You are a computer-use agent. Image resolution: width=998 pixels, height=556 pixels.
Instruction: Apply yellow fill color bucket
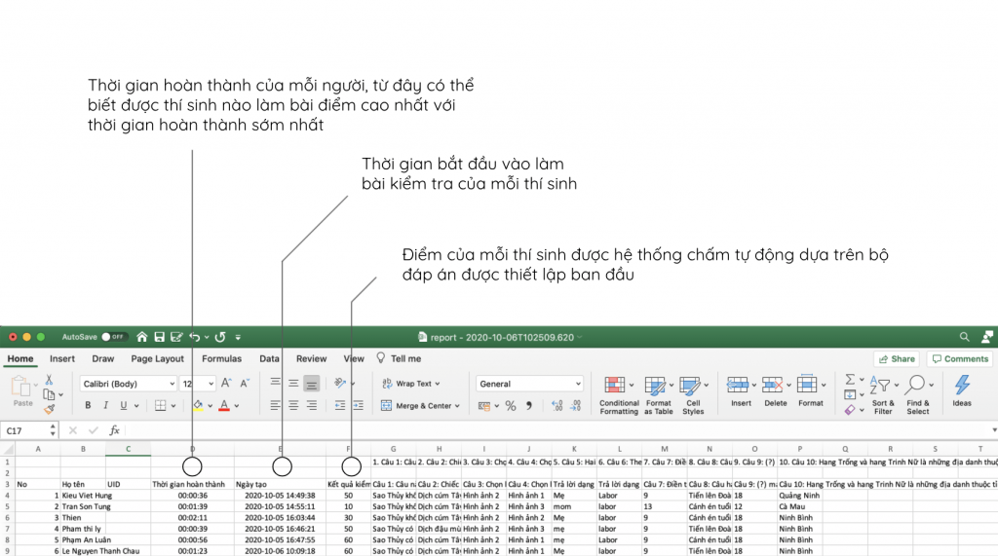click(198, 405)
